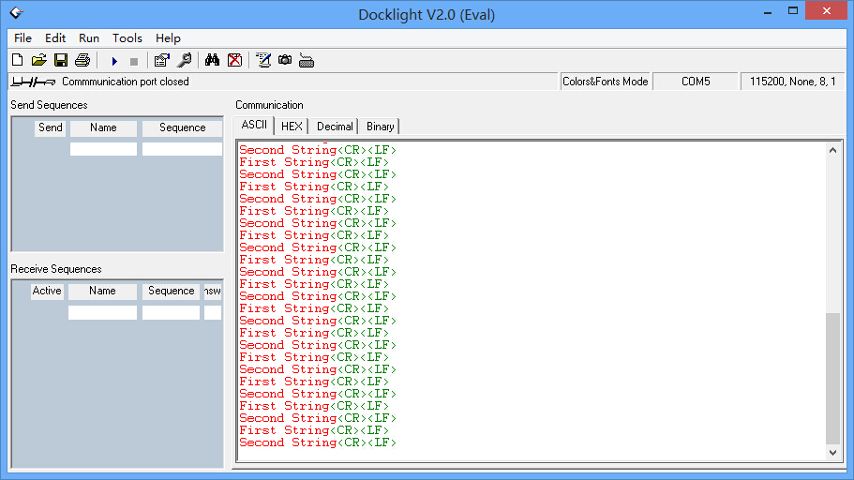Click Sequence header in Send Sequences
The image size is (854, 480).
183,127
